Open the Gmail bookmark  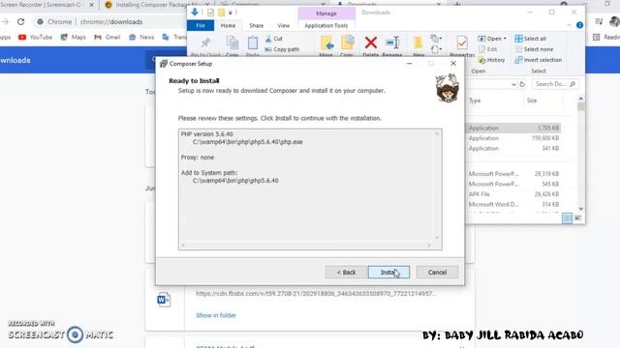point(108,37)
